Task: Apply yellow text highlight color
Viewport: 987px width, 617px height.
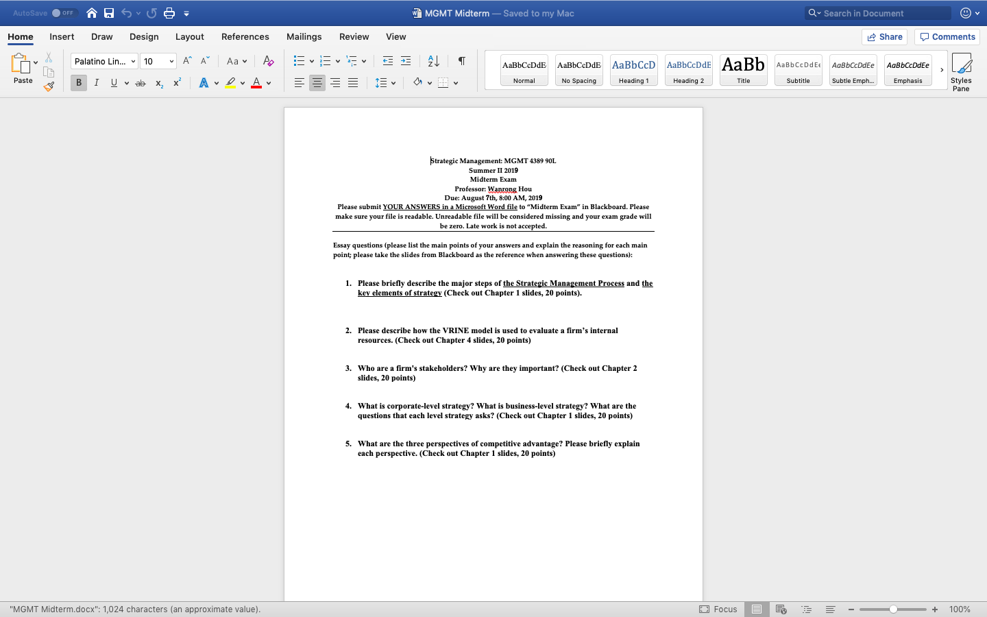Action: [x=230, y=83]
